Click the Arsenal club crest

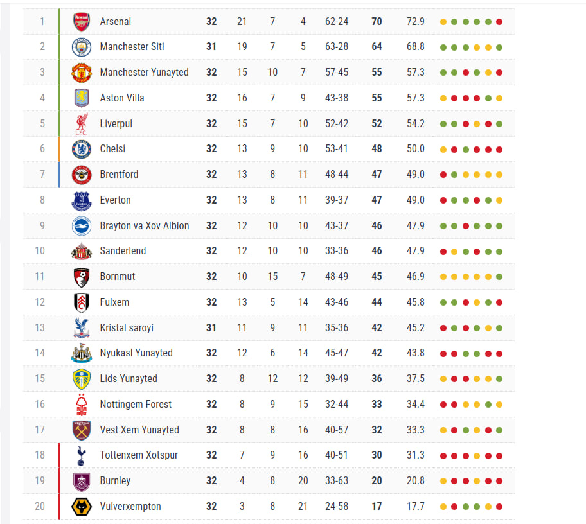click(82, 22)
